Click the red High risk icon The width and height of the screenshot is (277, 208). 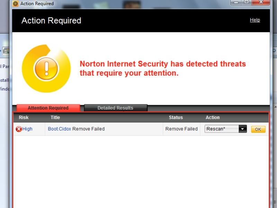tap(19, 129)
